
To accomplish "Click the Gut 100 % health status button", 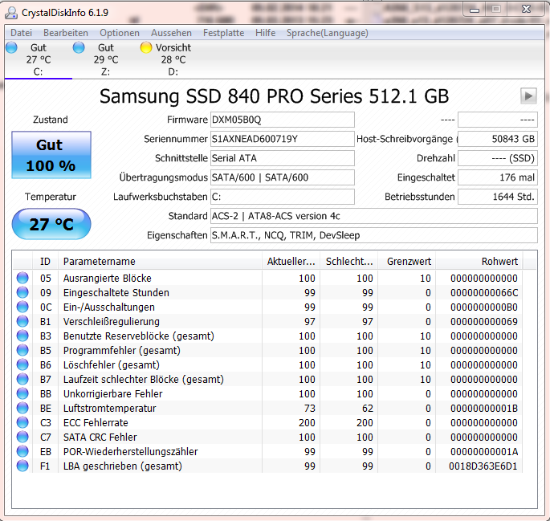I will coord(51,155).
